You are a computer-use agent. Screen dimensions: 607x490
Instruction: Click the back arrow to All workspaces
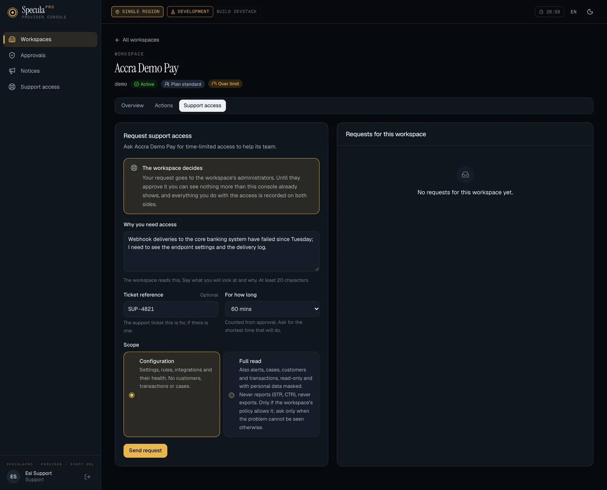tap(117, 40)
